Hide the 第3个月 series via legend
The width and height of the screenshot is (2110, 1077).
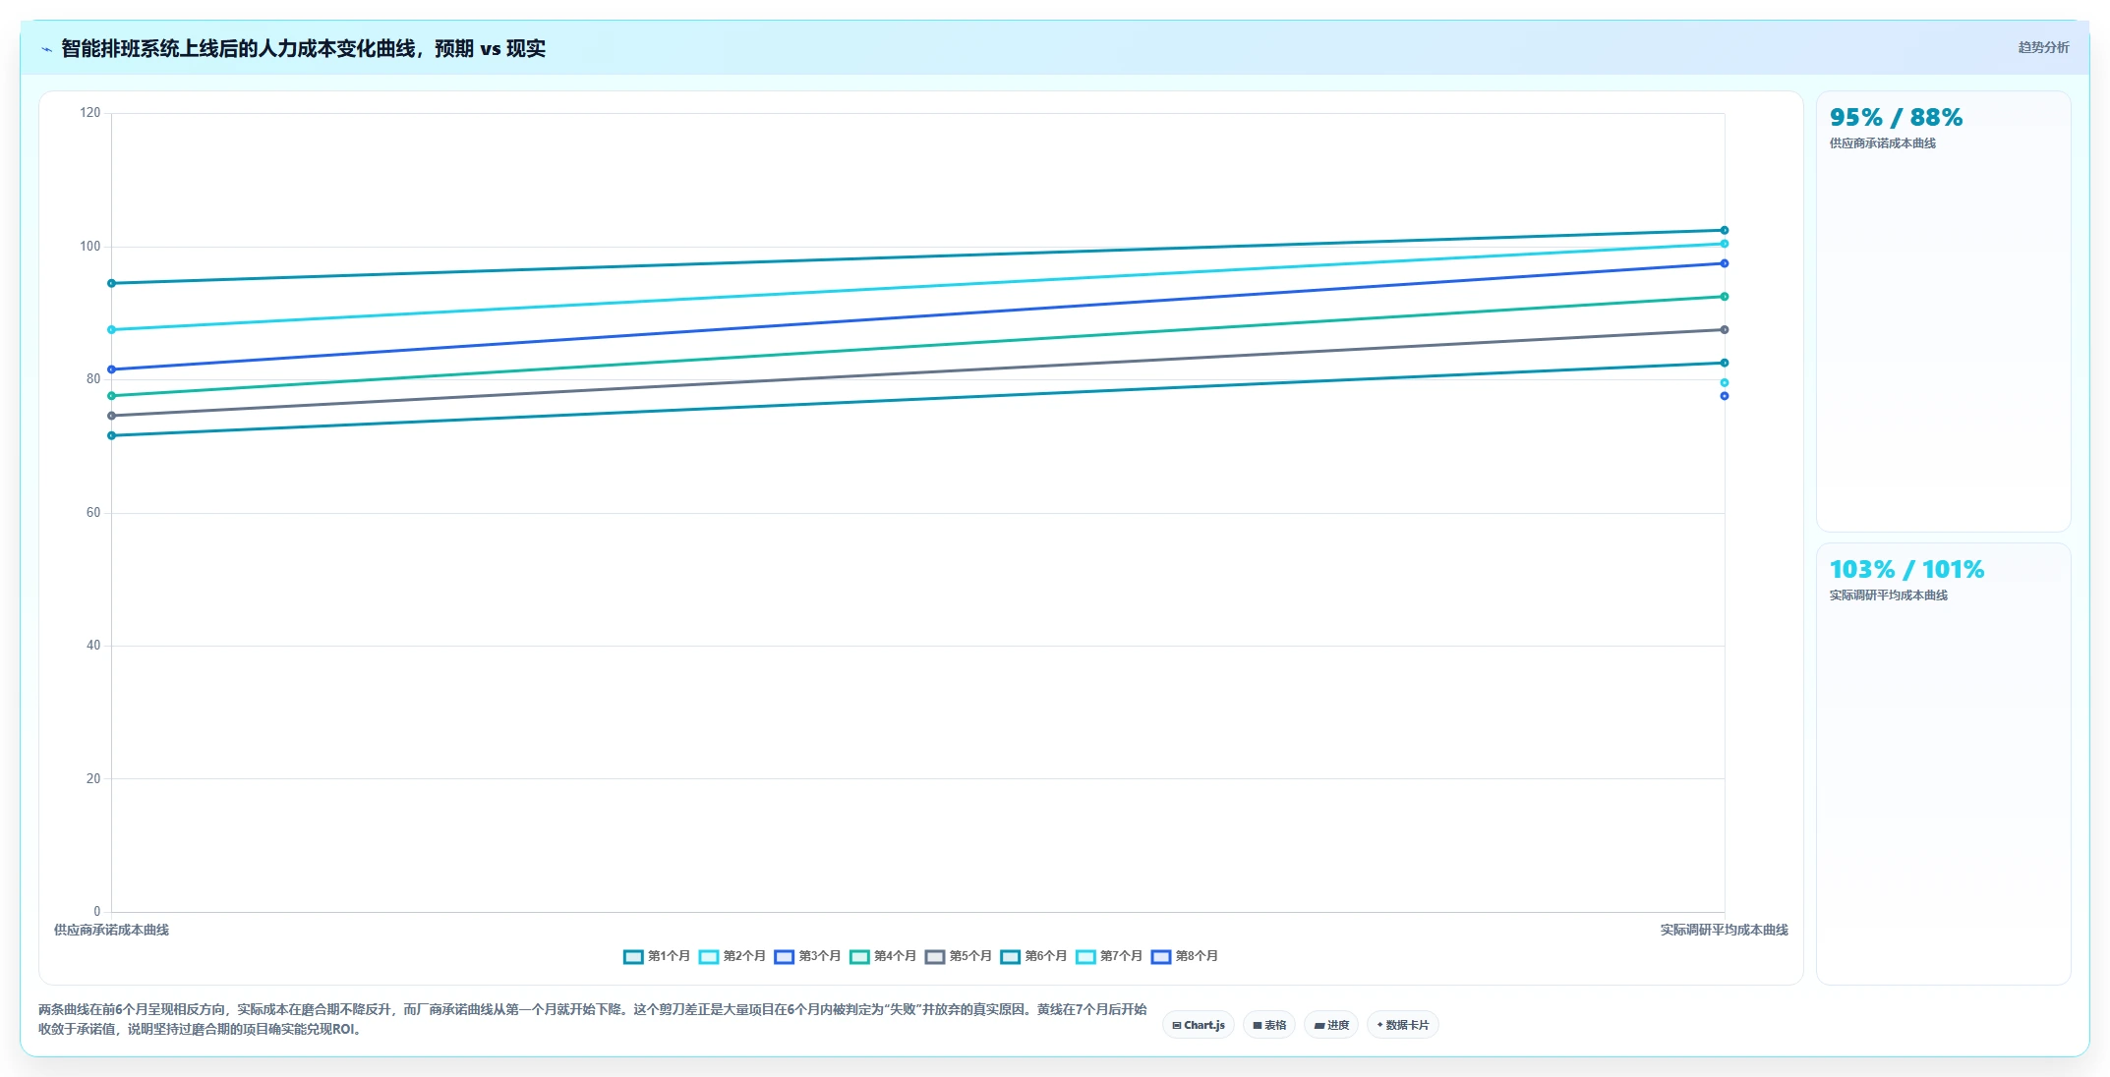point(807,956)
